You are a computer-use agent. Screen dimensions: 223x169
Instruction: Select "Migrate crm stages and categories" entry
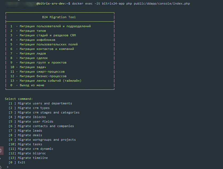coord(48,112)
